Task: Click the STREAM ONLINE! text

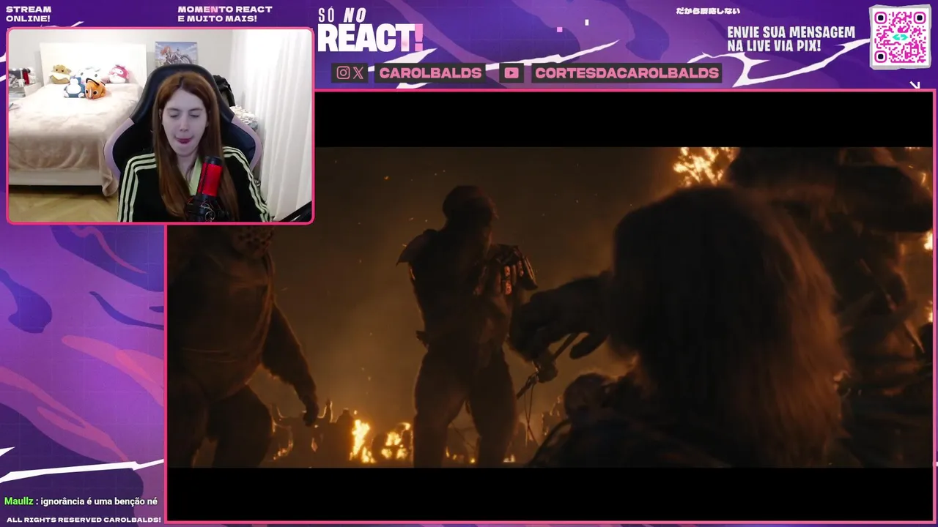Action: 29,14
